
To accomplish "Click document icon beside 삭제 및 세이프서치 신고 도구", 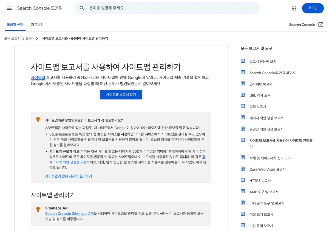I will pos(243,157).
